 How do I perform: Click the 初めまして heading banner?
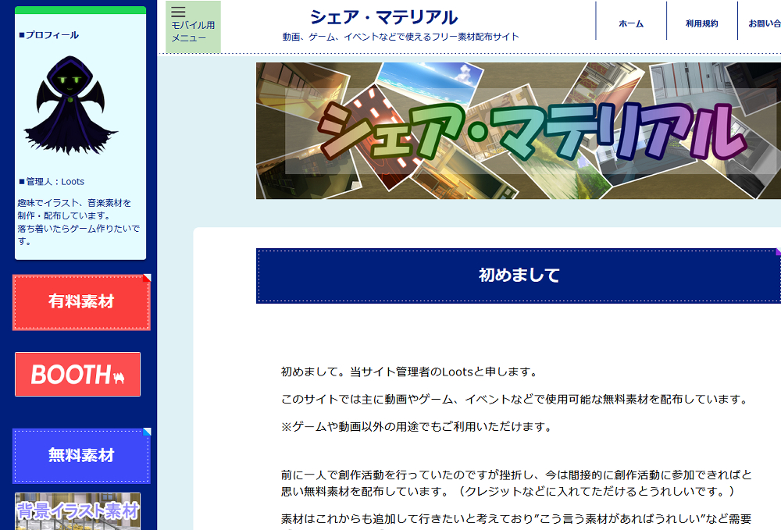point(519,276)
